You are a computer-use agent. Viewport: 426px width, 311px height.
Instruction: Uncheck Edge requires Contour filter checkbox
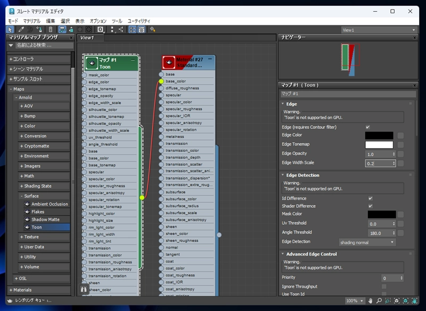click(368, 127)
